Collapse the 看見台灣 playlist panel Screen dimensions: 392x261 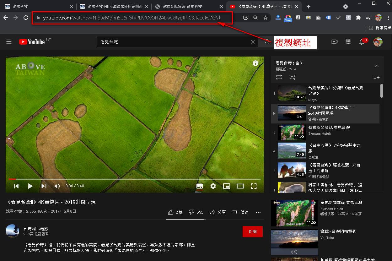[x=377, y=66]
